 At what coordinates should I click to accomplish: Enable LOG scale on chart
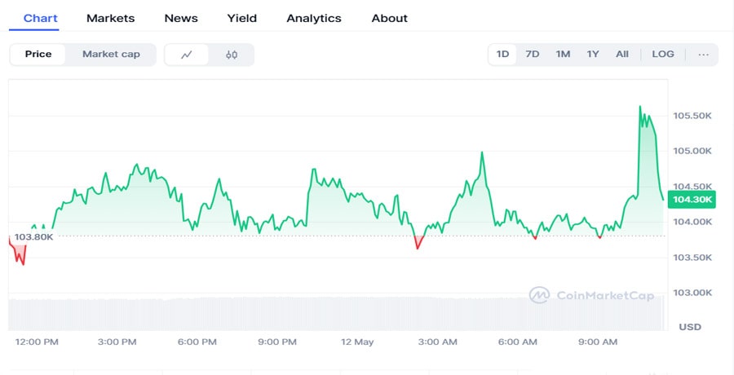click(x=663, y=55)
